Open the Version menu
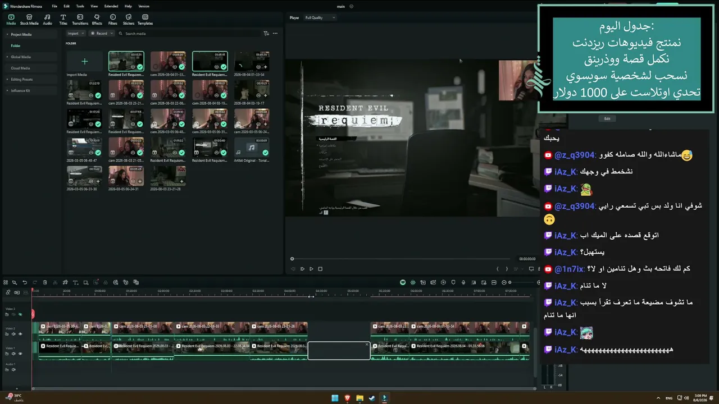The width and height of the screenshot is (719, 404). pyautogui.click(x=144, y=6)
